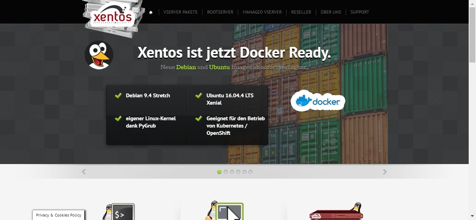Visit the ÜBER UNS page

coord(331,12)
